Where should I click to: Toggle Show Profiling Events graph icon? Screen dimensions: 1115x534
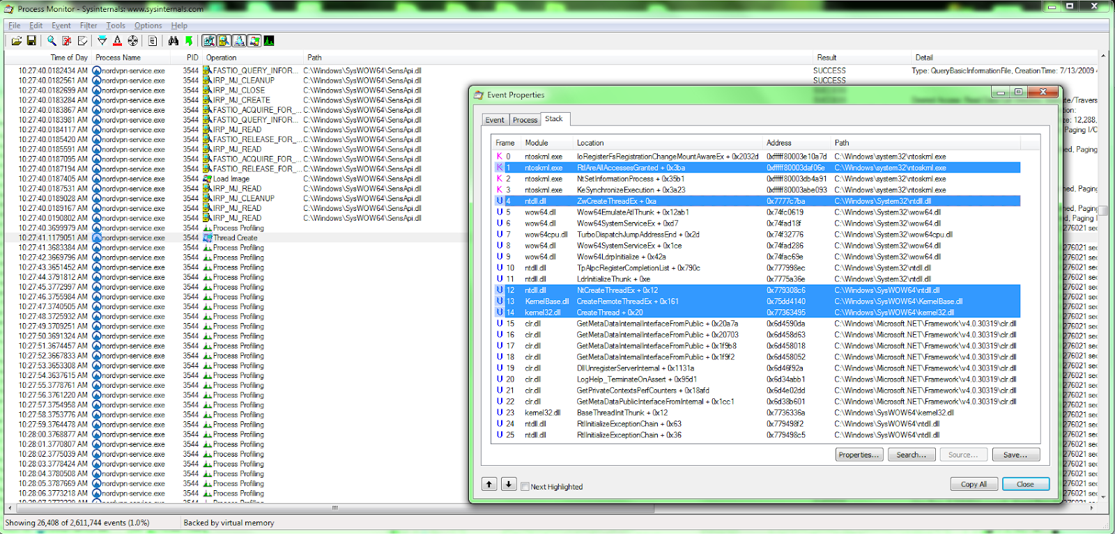coord(269,41)
